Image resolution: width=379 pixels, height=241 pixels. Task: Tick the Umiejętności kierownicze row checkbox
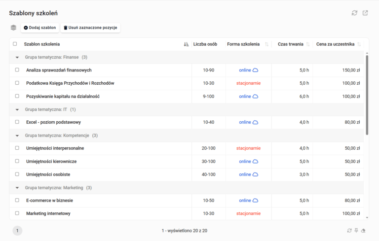click(17, 162)
